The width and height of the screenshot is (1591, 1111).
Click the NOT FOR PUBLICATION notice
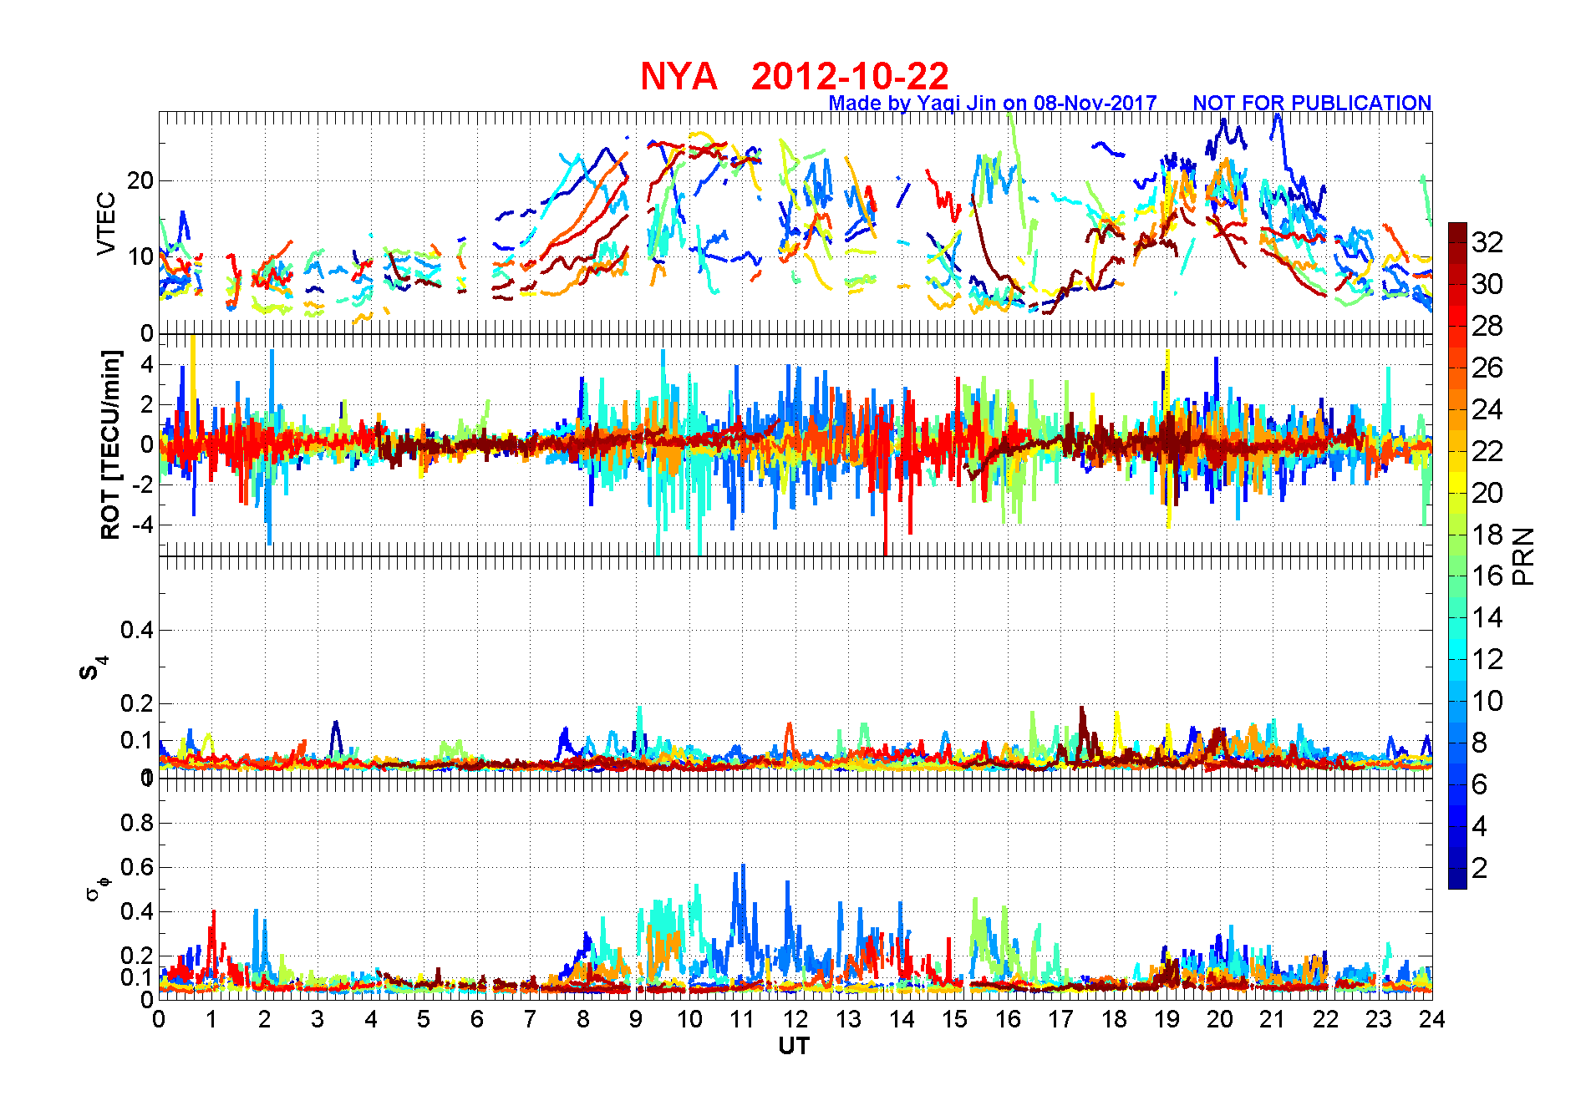coord(1312,103)
